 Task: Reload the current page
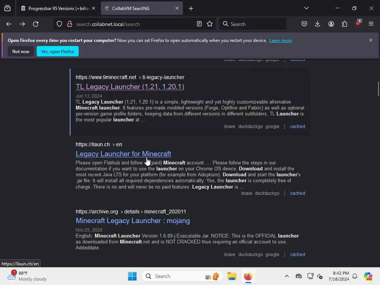tap(36, 24)
